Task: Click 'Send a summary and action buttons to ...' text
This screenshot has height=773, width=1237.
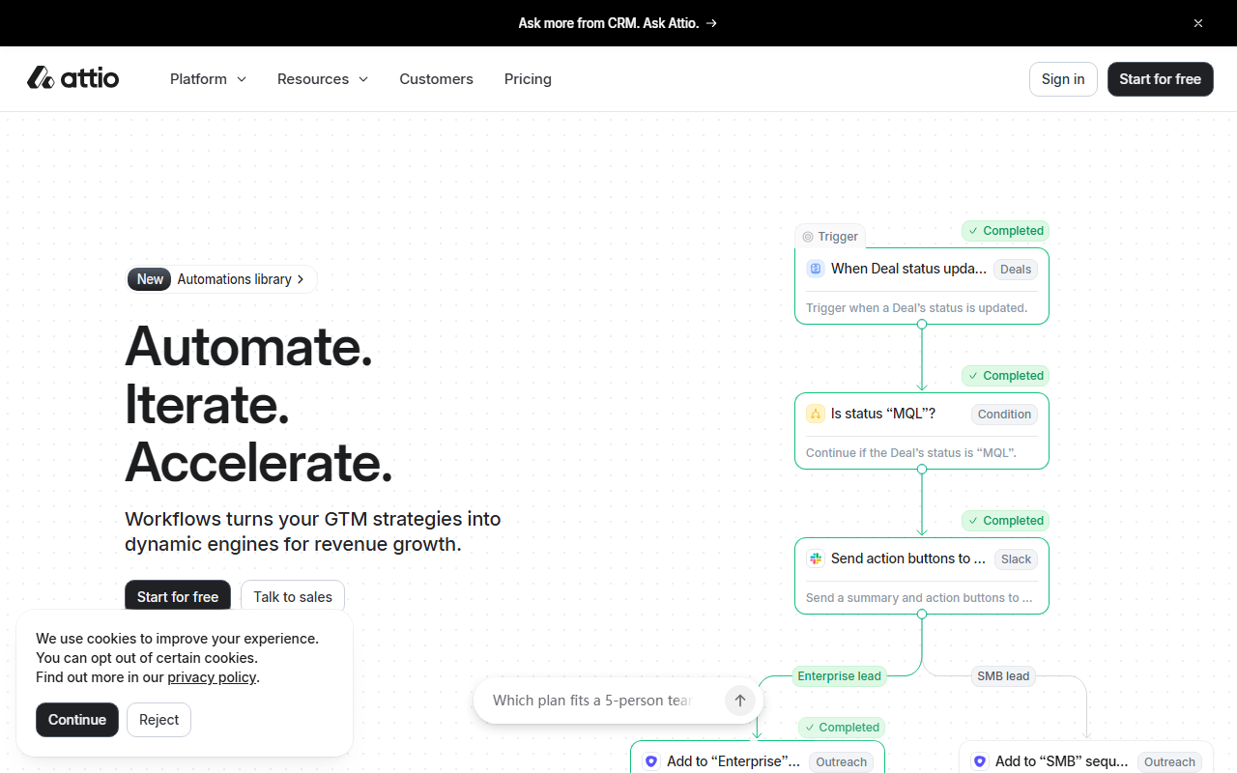Action: click(919, 598)
